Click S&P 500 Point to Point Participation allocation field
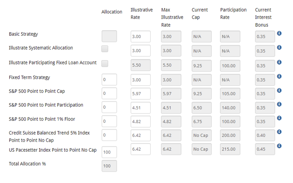Viewport: 293px width, 183px height. coord(109,107)
